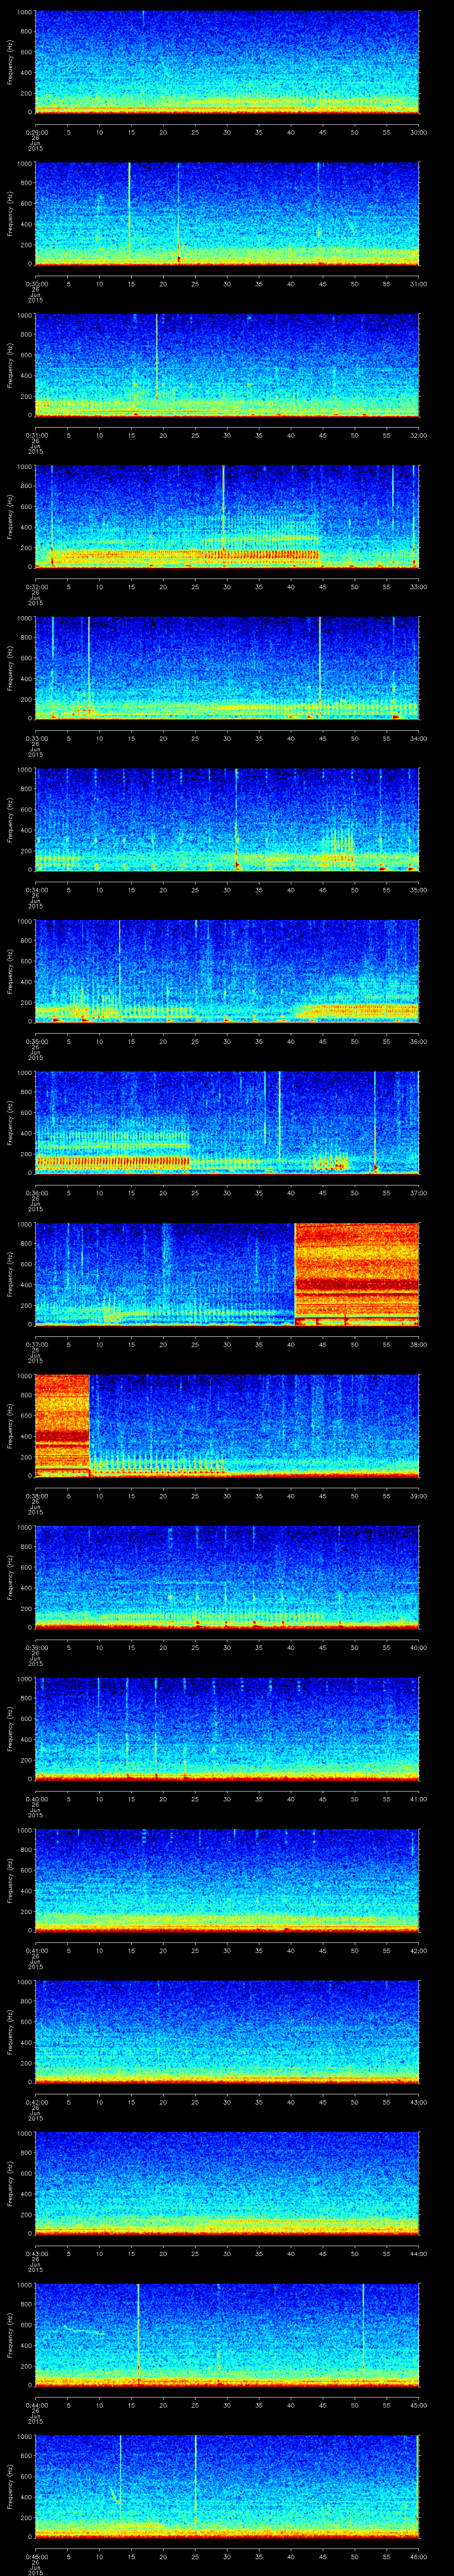This screenshot has height=2576, width=454.
Task: Click the 600 Hz axis label of the 0:35:00 spectrogram
Action: pos(27,961)
